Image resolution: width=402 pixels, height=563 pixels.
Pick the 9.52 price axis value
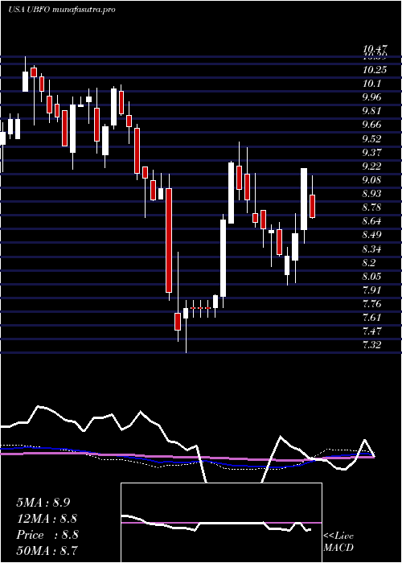point(373,139)
